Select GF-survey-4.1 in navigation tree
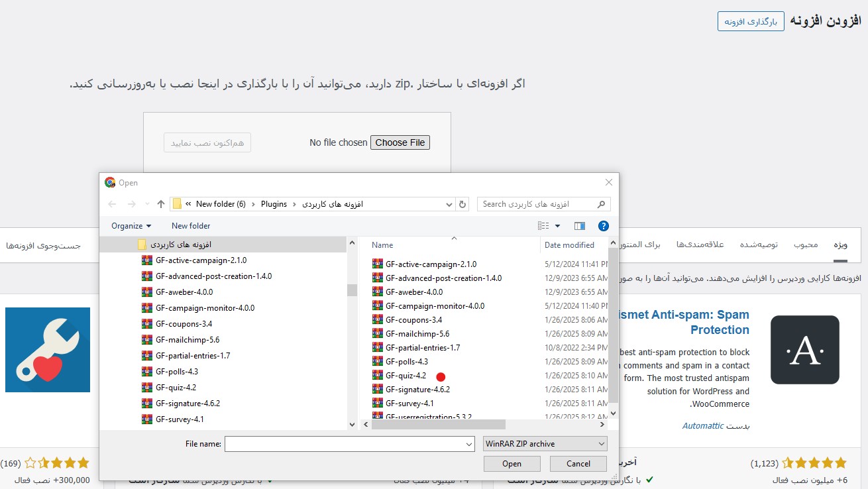 pos(180,419)
